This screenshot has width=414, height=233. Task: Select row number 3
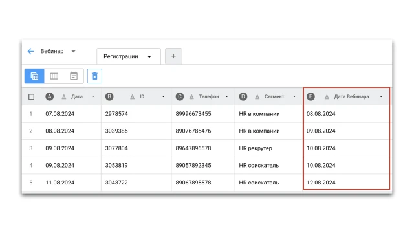pyautogui.click(x=31, y=148)
